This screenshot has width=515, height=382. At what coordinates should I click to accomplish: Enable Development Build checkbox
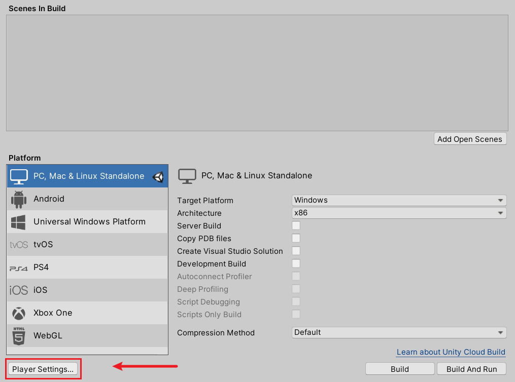click(296, 263)
